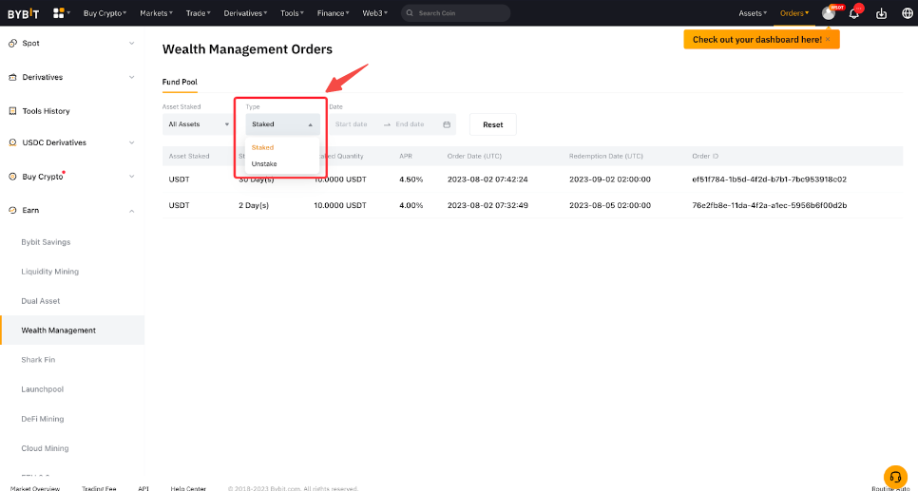Open the Web3 menu
918x491 pixels.
374,13
